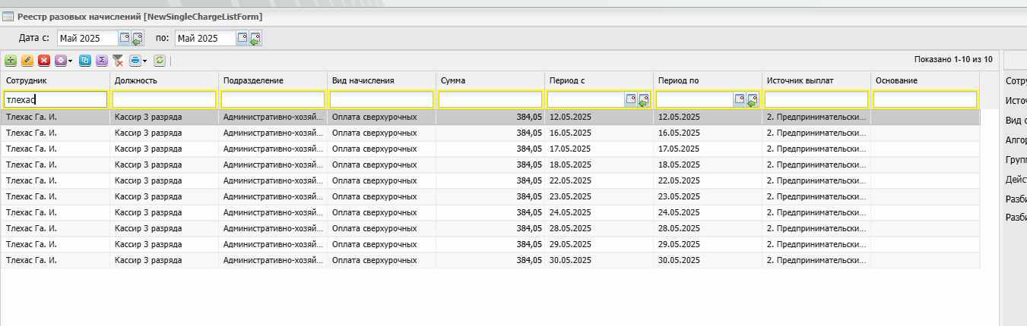Select the row with period 28.05.2025

click(490, 228)
